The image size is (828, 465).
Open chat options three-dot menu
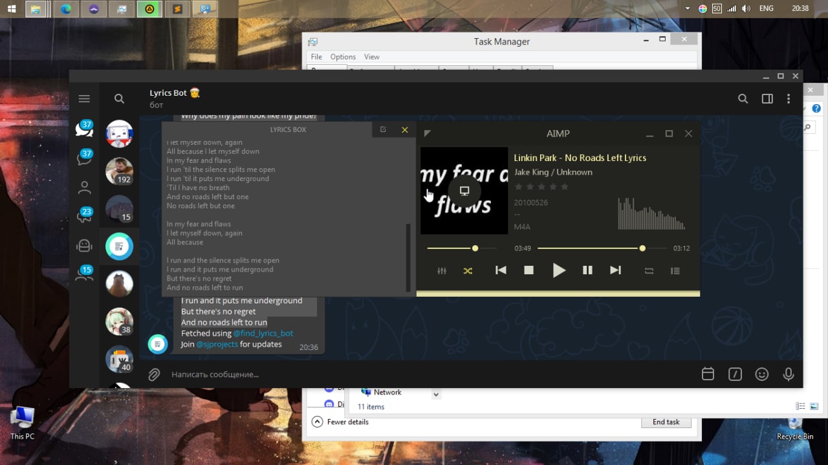click(789, 99)
